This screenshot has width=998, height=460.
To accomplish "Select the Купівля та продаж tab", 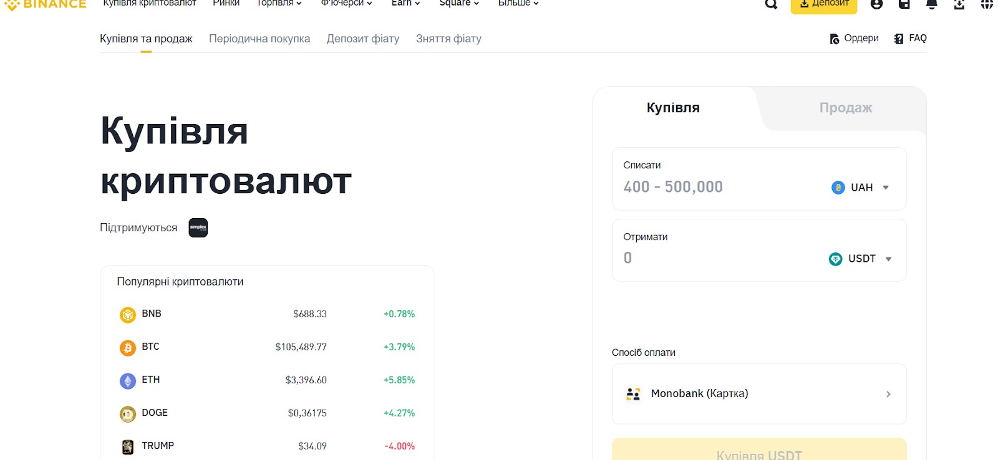I will 146,39.
